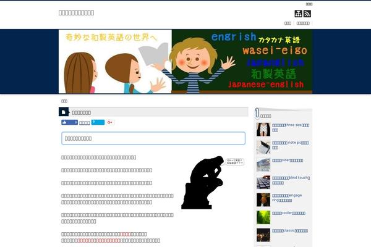Open the 'note pc' article link
Screen dimensions: 371x247
click(291, 145)
